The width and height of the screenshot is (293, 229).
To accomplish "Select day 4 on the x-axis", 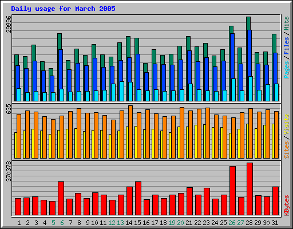I will tap(45, 223).
